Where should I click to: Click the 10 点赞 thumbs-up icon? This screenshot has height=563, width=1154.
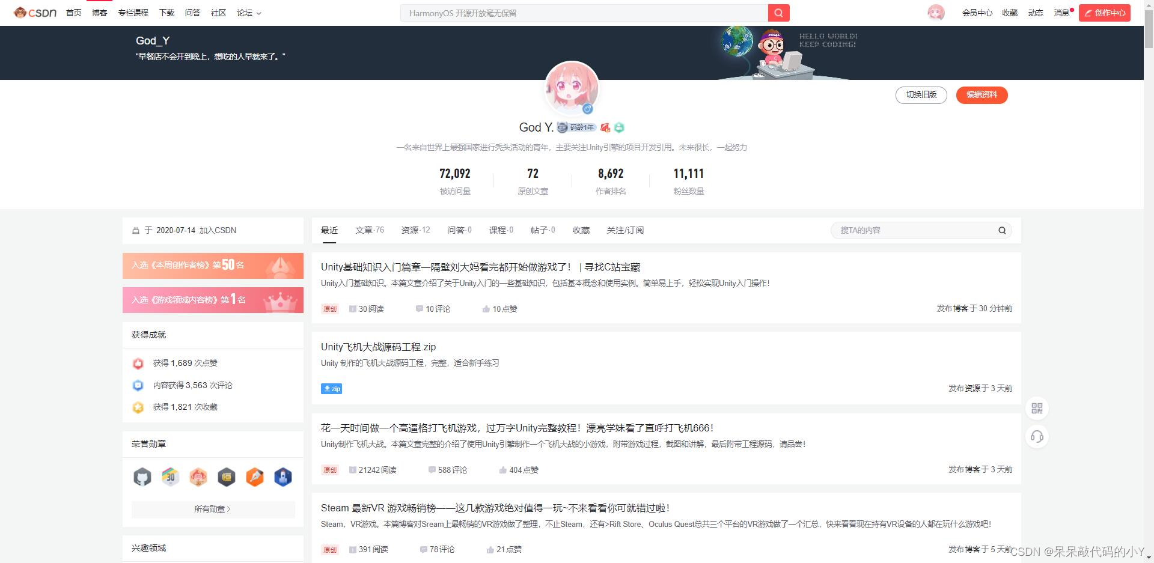pos(486,309)
